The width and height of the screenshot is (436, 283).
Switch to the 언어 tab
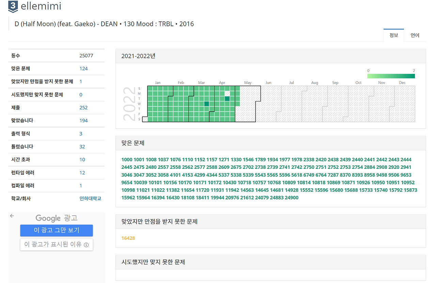(415, 35)
